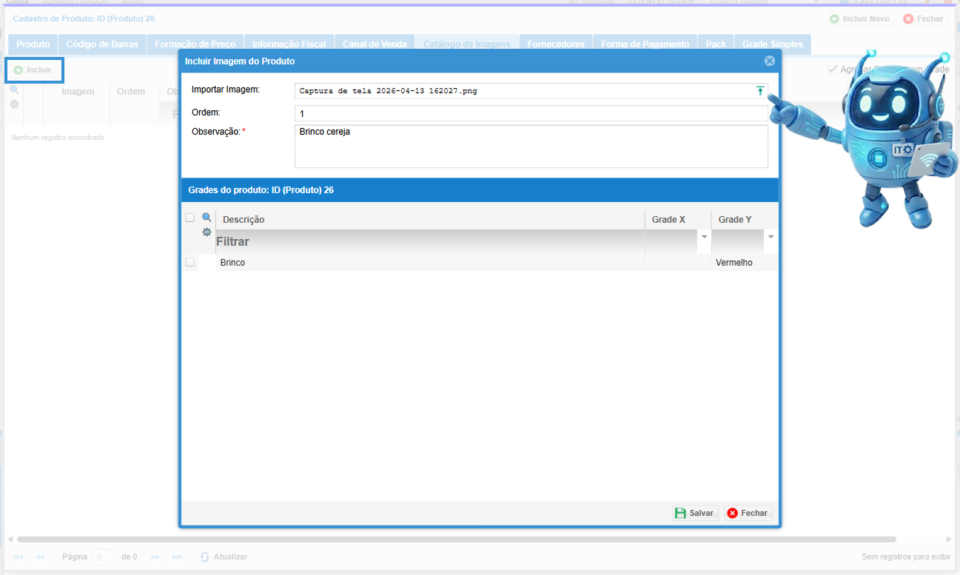This screenshot has height=575, width=960.
Task: Open the Grade X filter dropdown
Action: 705,237
